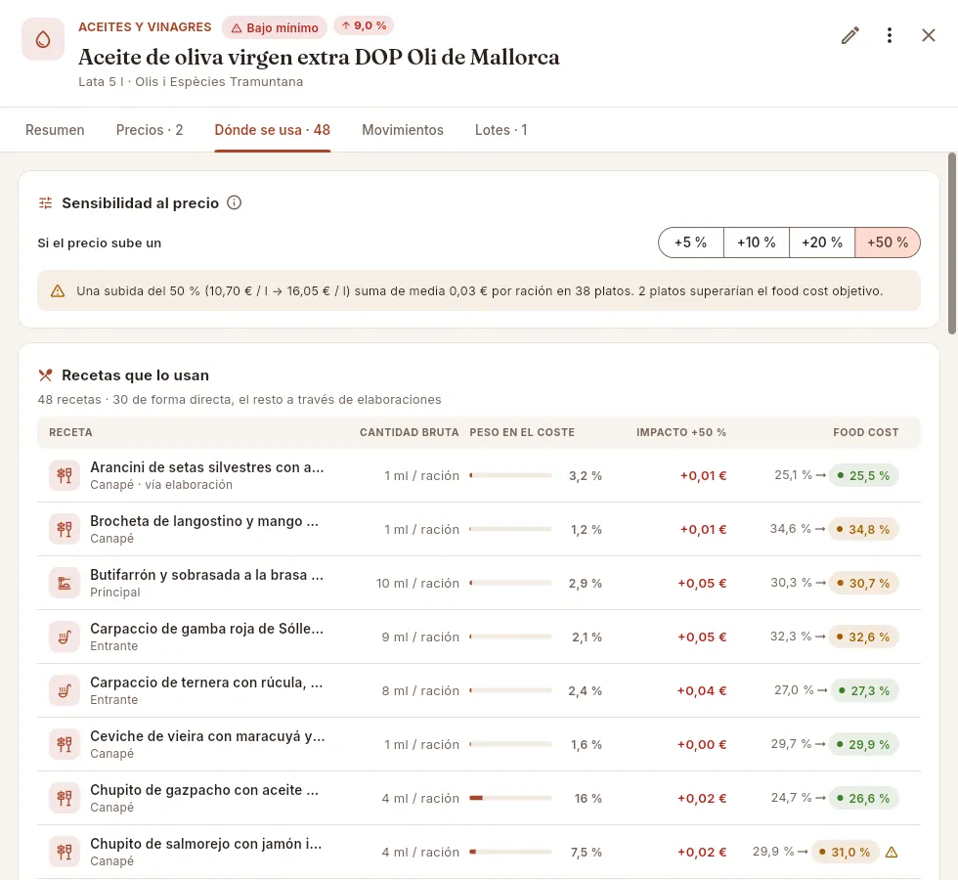
Task: Click the canapé icon for Chupito de salmorejo
Action: (65, 852)
